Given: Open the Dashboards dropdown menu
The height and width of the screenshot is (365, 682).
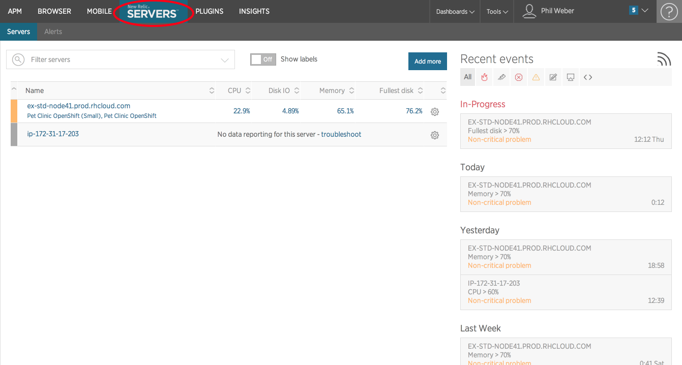Looking at the screenshot, I should [455, 12].
